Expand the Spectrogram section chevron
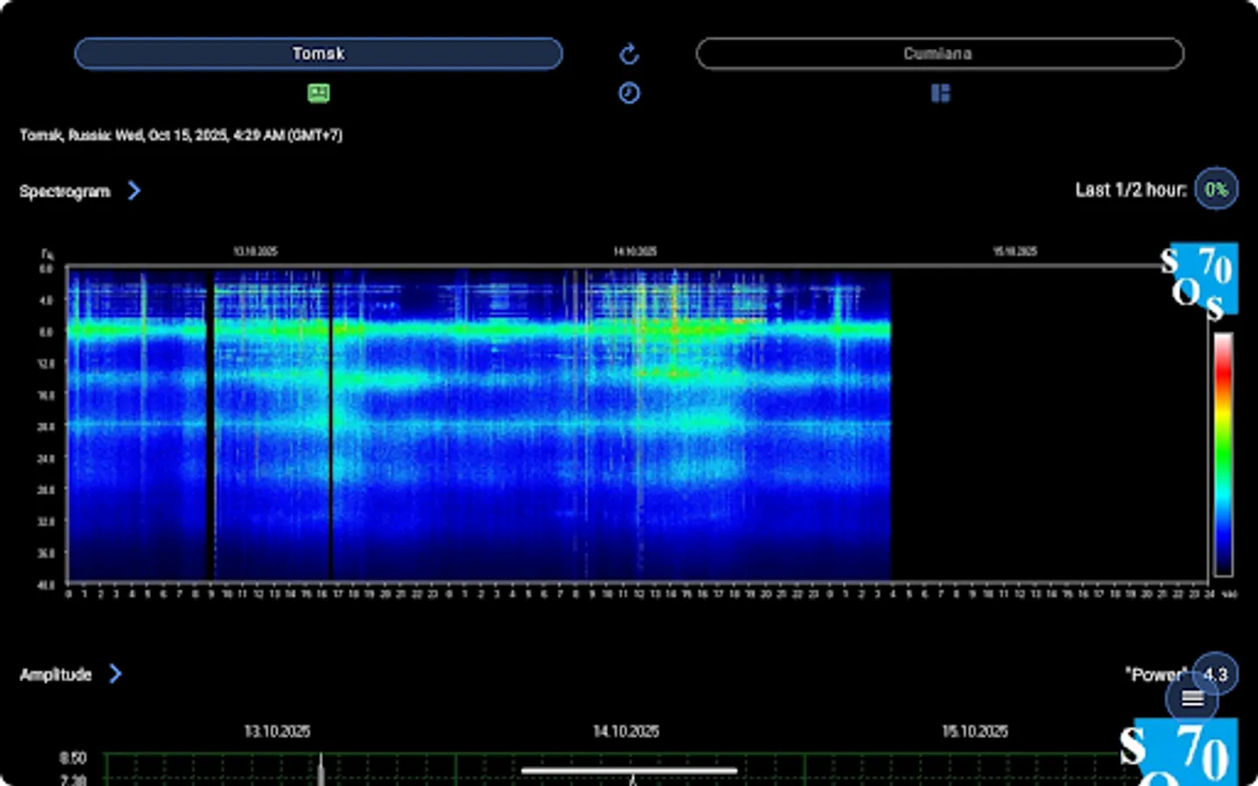 tap(134, 190)
